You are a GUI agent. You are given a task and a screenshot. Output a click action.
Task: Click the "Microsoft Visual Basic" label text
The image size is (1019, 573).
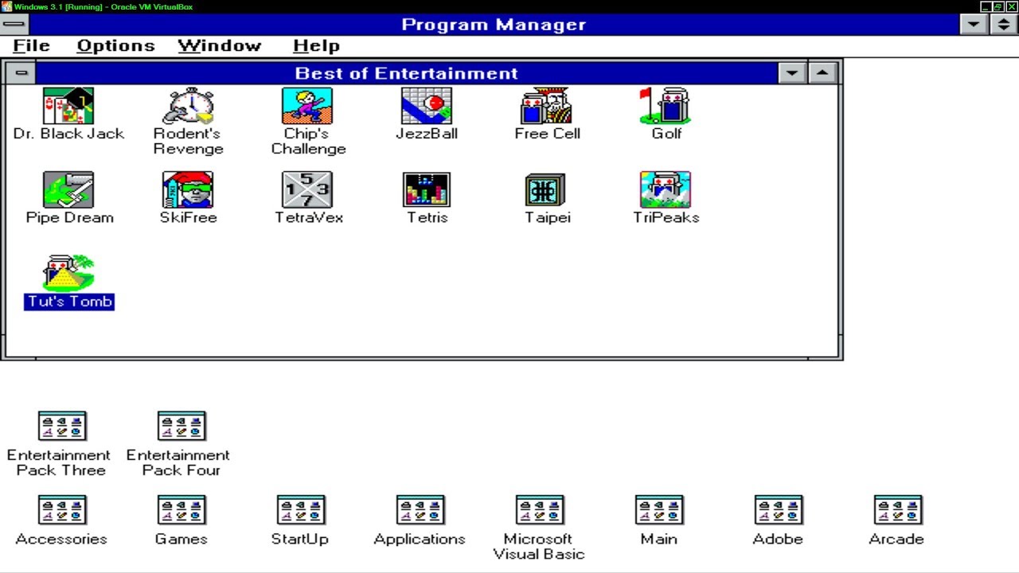[539, 547]
